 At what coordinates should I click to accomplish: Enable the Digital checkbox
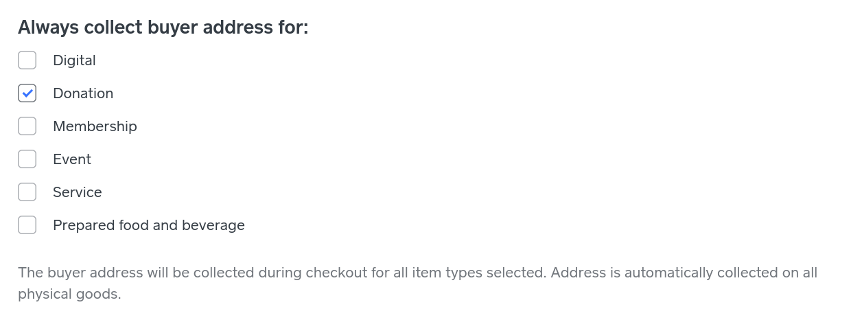tap(27, 60)
